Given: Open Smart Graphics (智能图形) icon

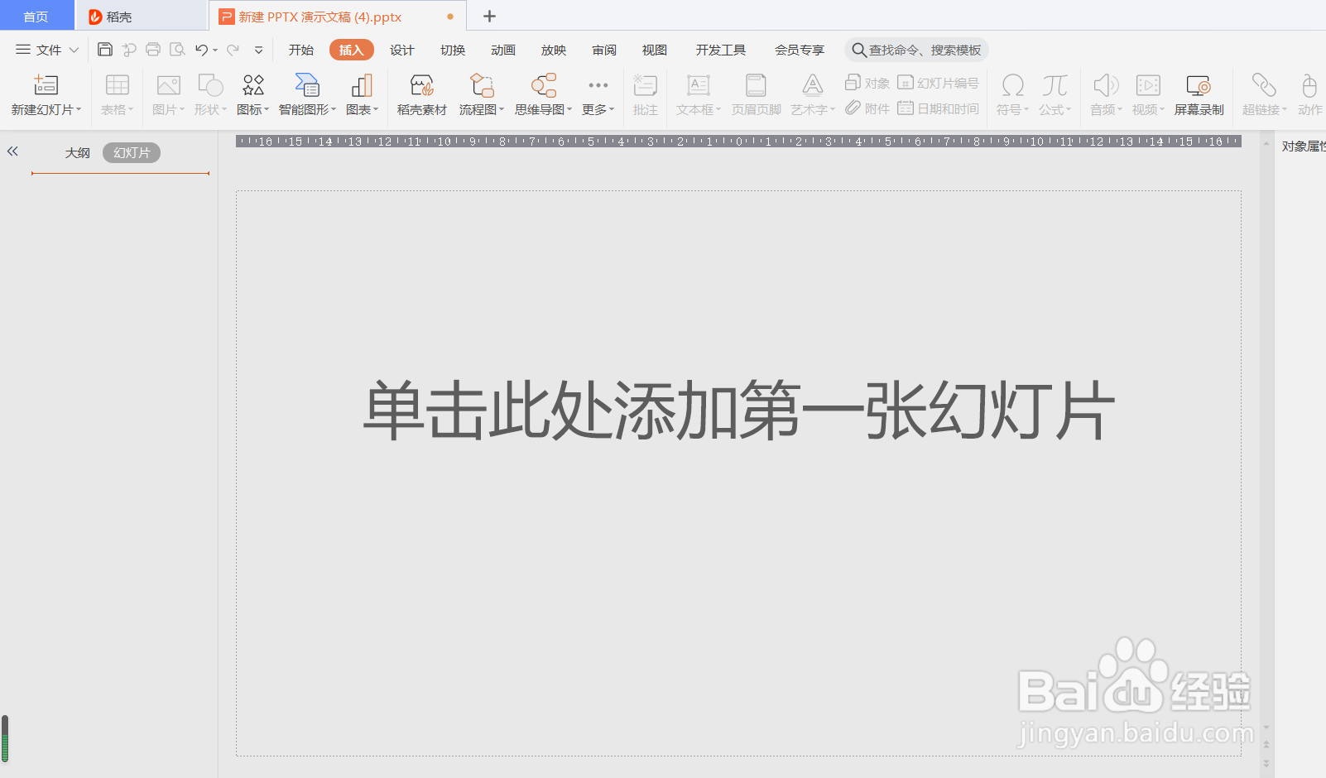Looking at the screenshot, I should pos(307,85).
